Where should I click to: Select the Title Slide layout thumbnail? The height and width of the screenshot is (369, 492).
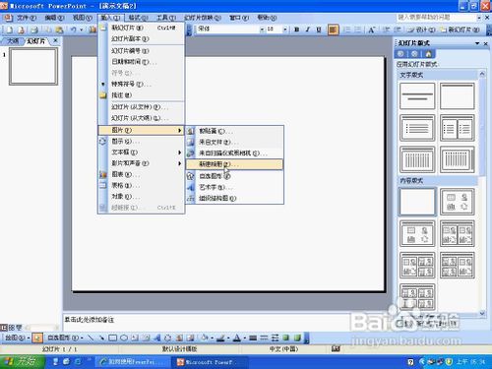tap(417, 96)
